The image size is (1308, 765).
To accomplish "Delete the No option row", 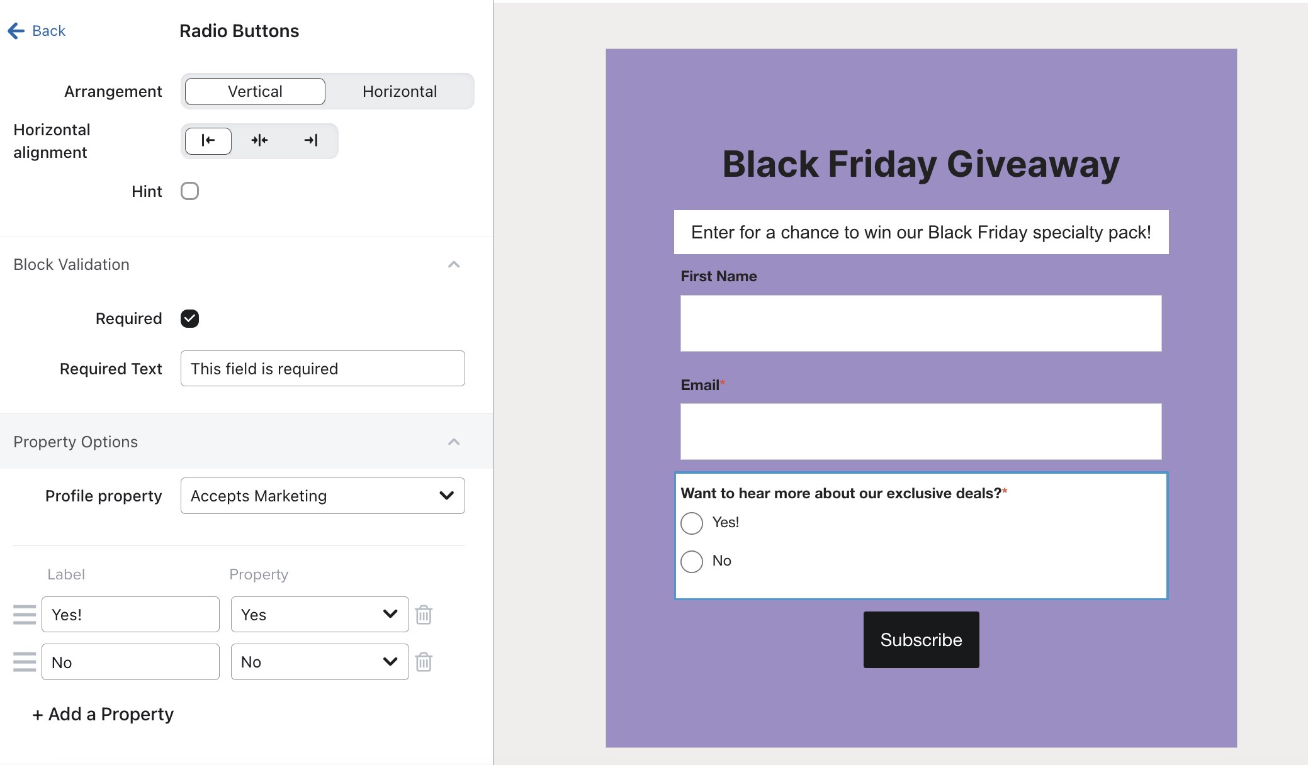I will tap(424, 662).
